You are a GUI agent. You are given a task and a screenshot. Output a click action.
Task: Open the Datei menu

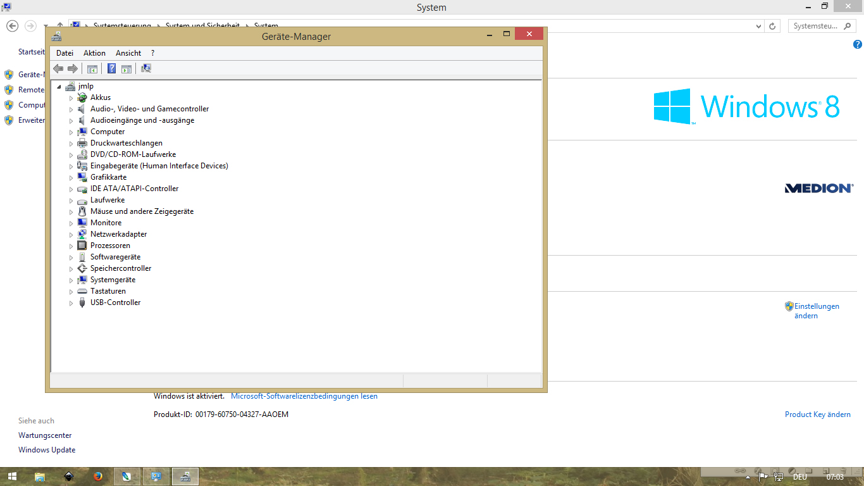pyautogui.click(x=65, y=53)
